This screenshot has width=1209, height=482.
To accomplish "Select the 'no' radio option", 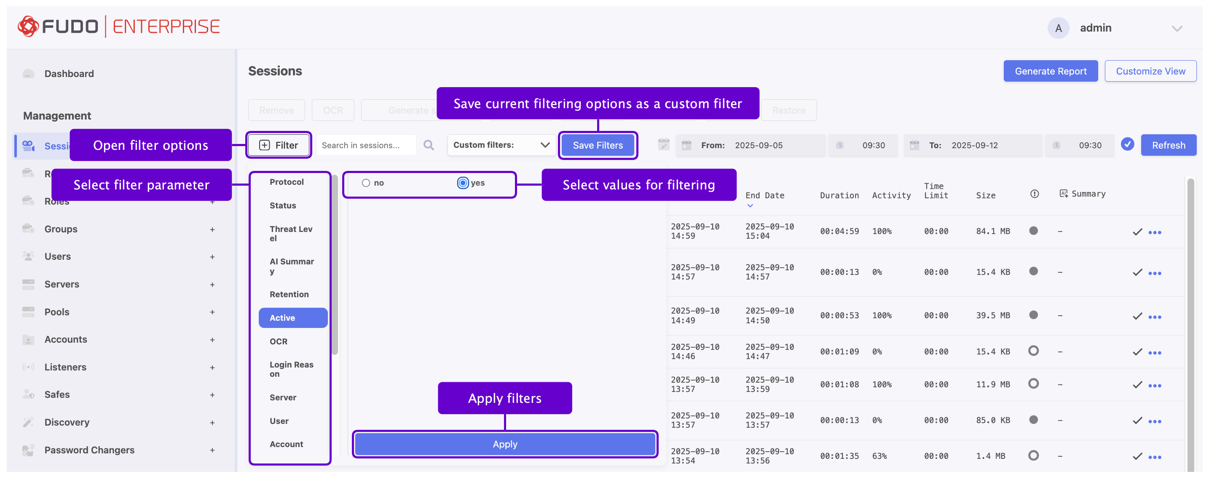I will coord(366,184).
